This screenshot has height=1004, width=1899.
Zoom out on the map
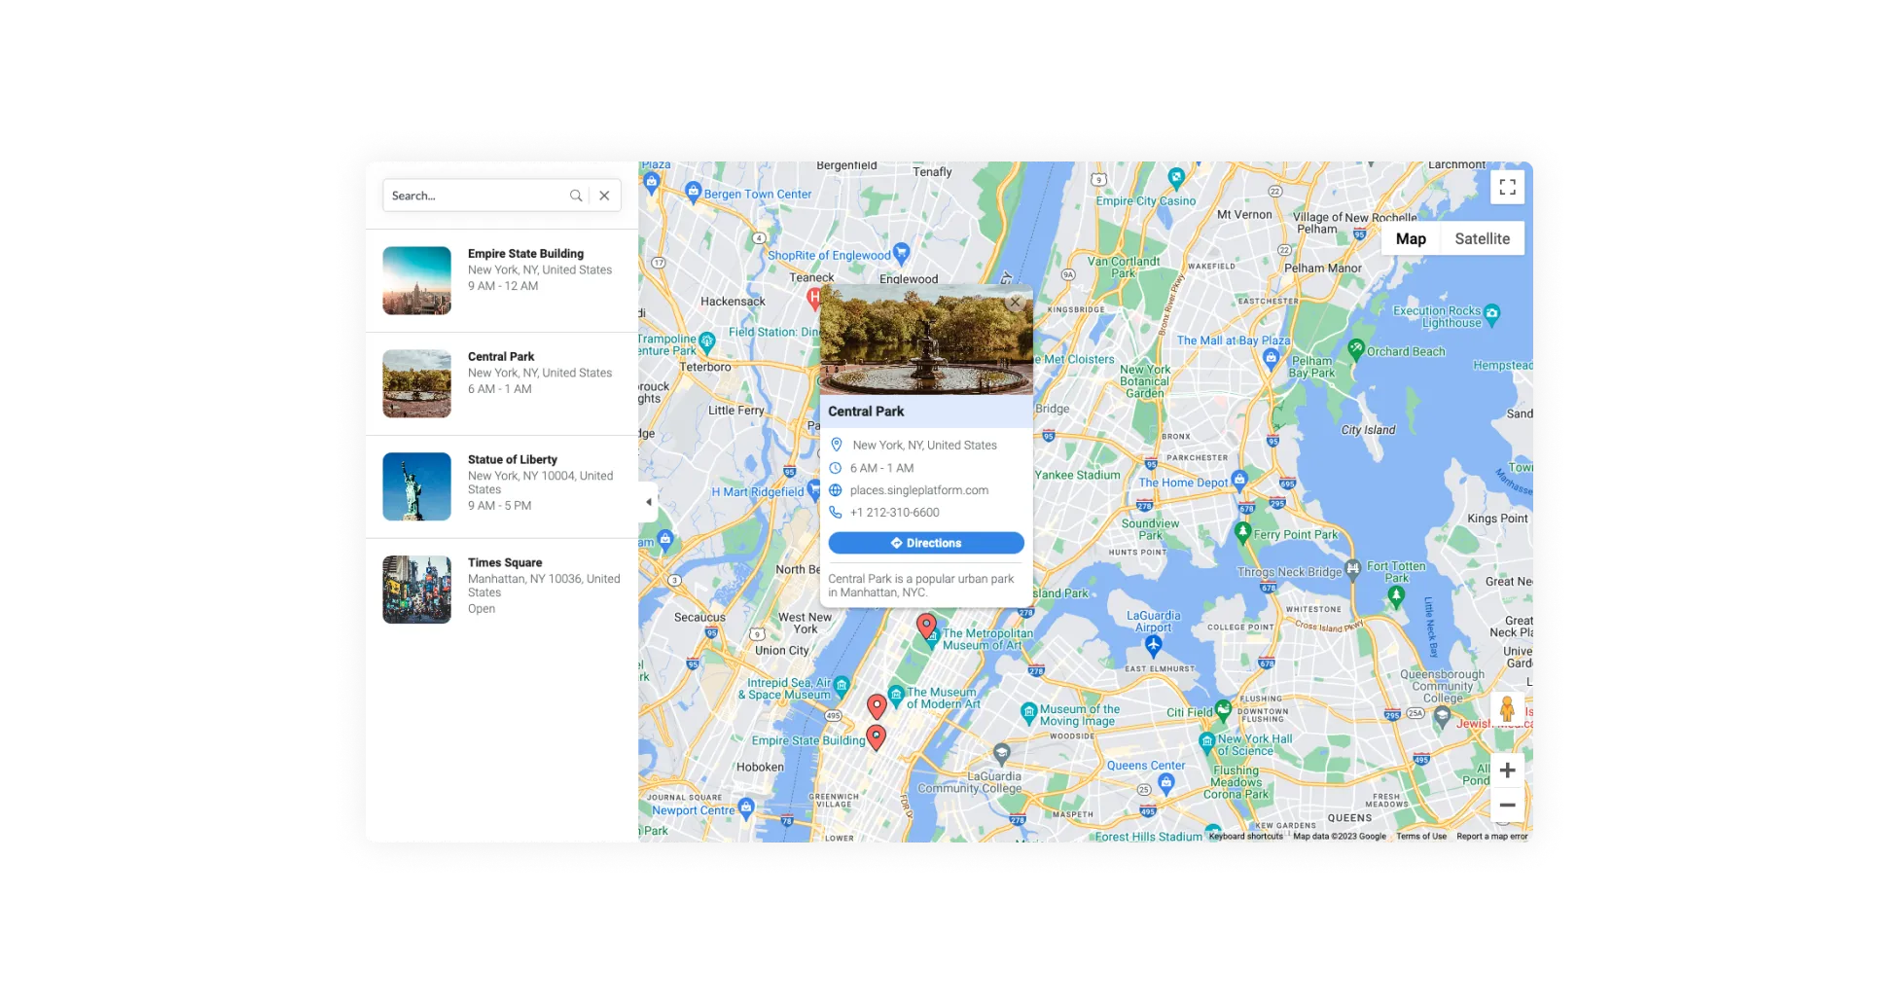1507,806
